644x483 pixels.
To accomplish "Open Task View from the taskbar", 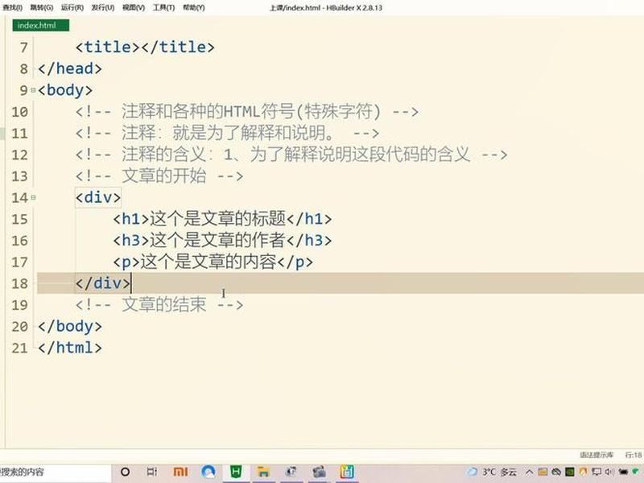I will 152,472.
